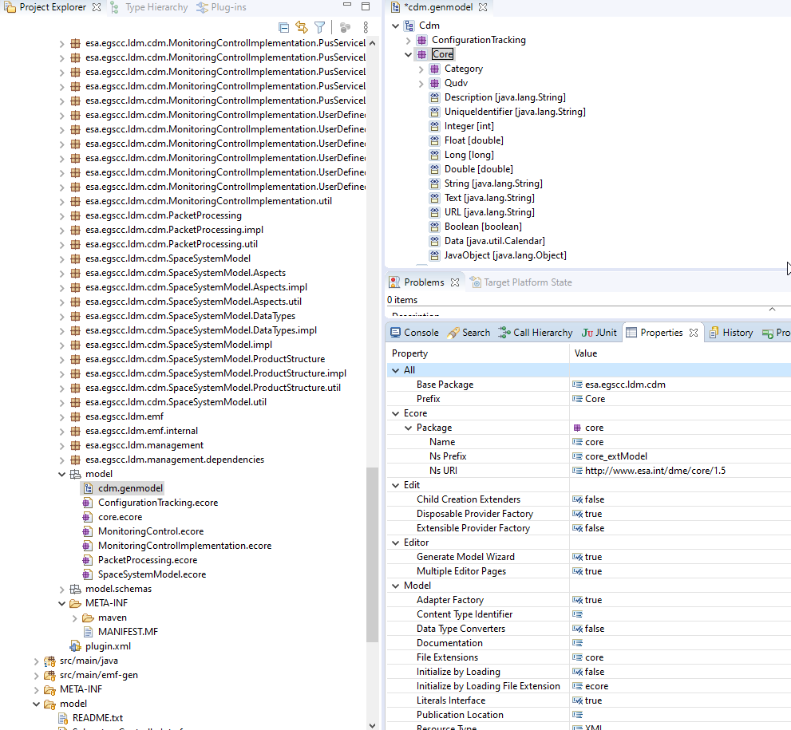791x730 pixels.
Task: Select MANIFEST.MF in the META-INF folder
Action: 128,632
